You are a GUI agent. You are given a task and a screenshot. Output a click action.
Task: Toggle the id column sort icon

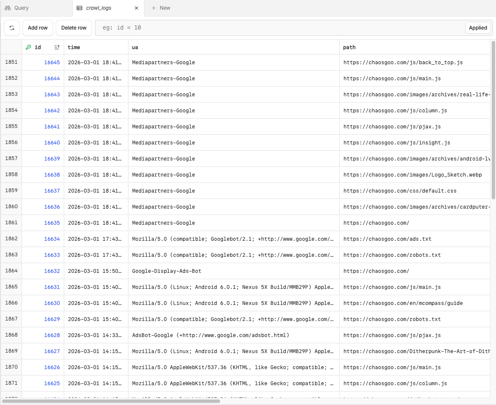pos(57,47)
